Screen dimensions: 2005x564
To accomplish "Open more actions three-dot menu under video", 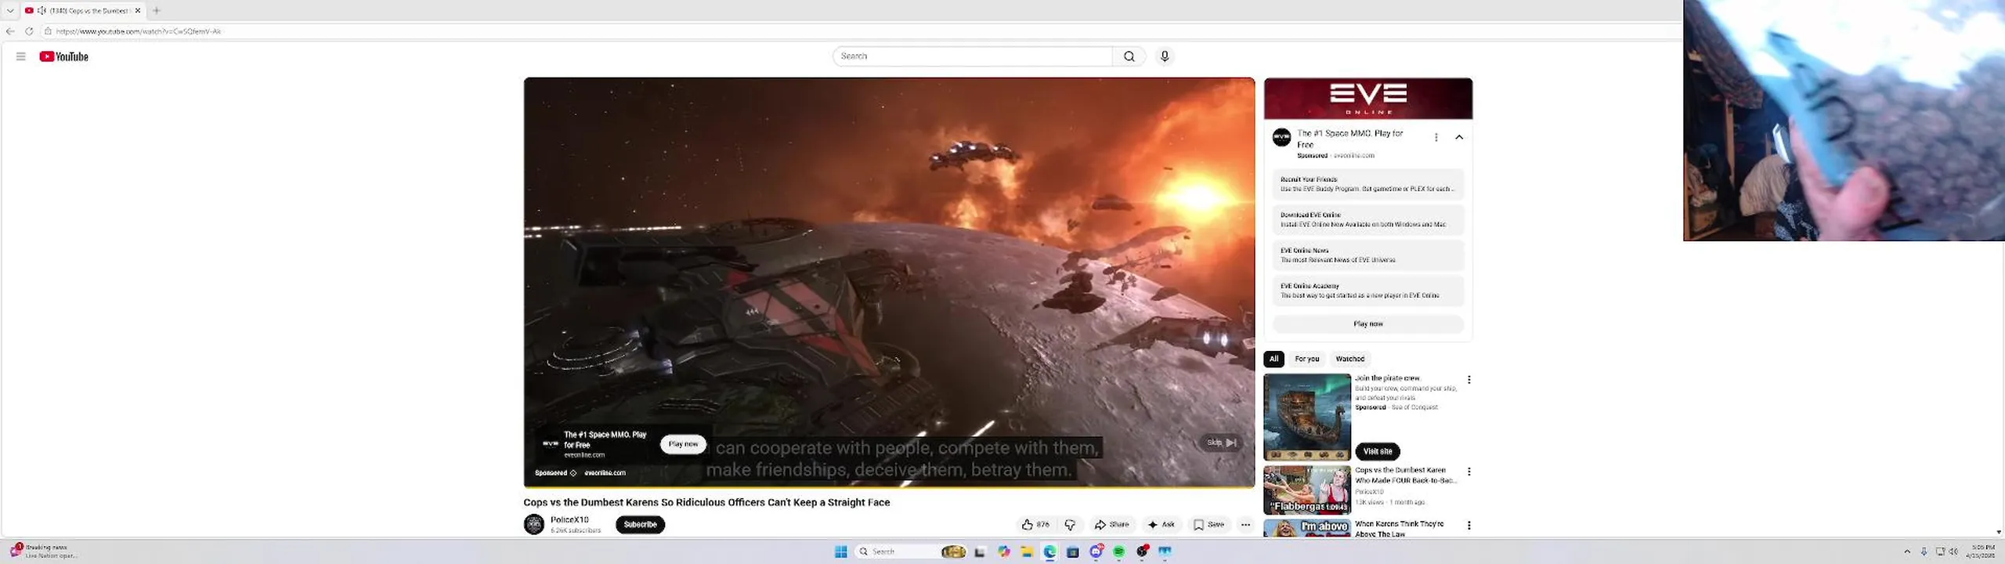I will coord(1245,525).
